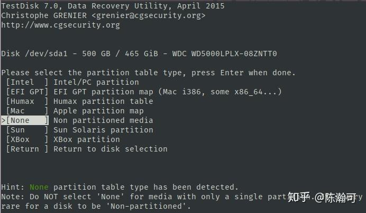This screenshot has height=213, width=366.
Task: Open the http://www.cgsecurity.org link
Action: [x=60, y=25]
